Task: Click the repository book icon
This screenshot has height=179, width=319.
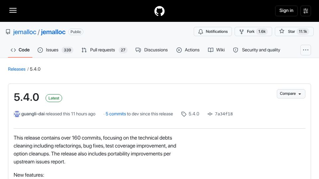Action: 8,32
